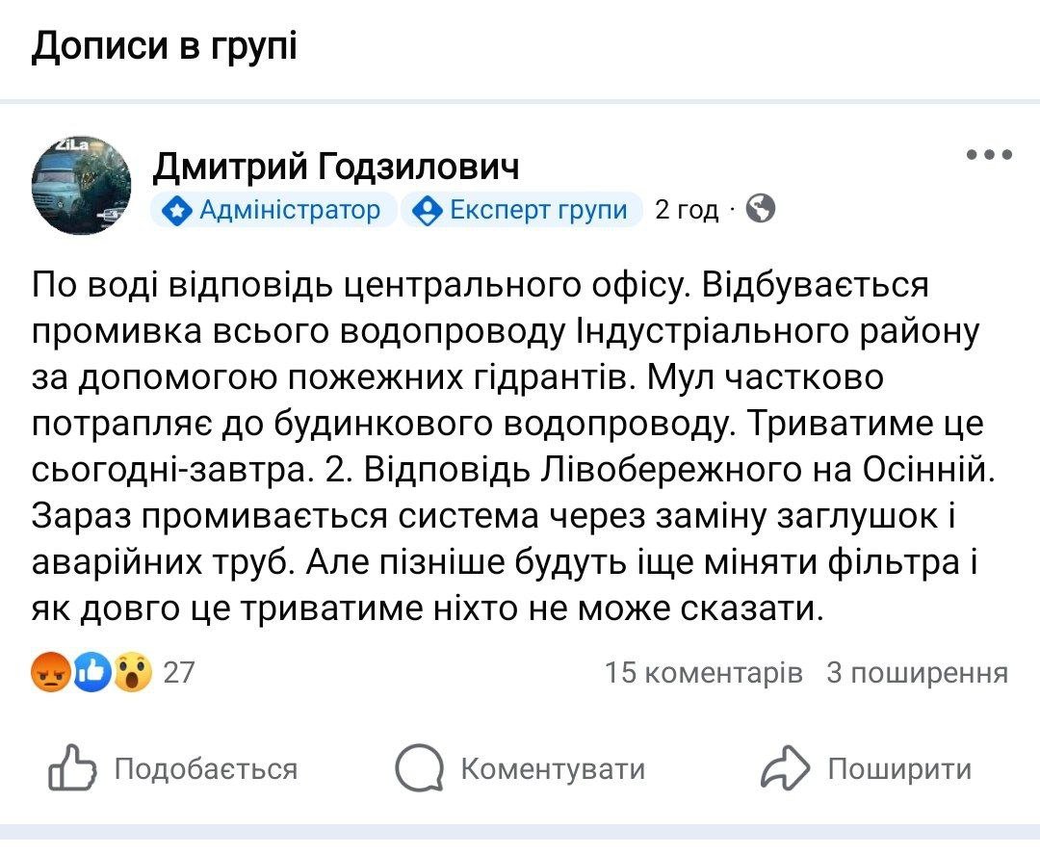Screen dimensions: 1040x854
Task: Open the three-dot post options menu
Action: [989, 155]
